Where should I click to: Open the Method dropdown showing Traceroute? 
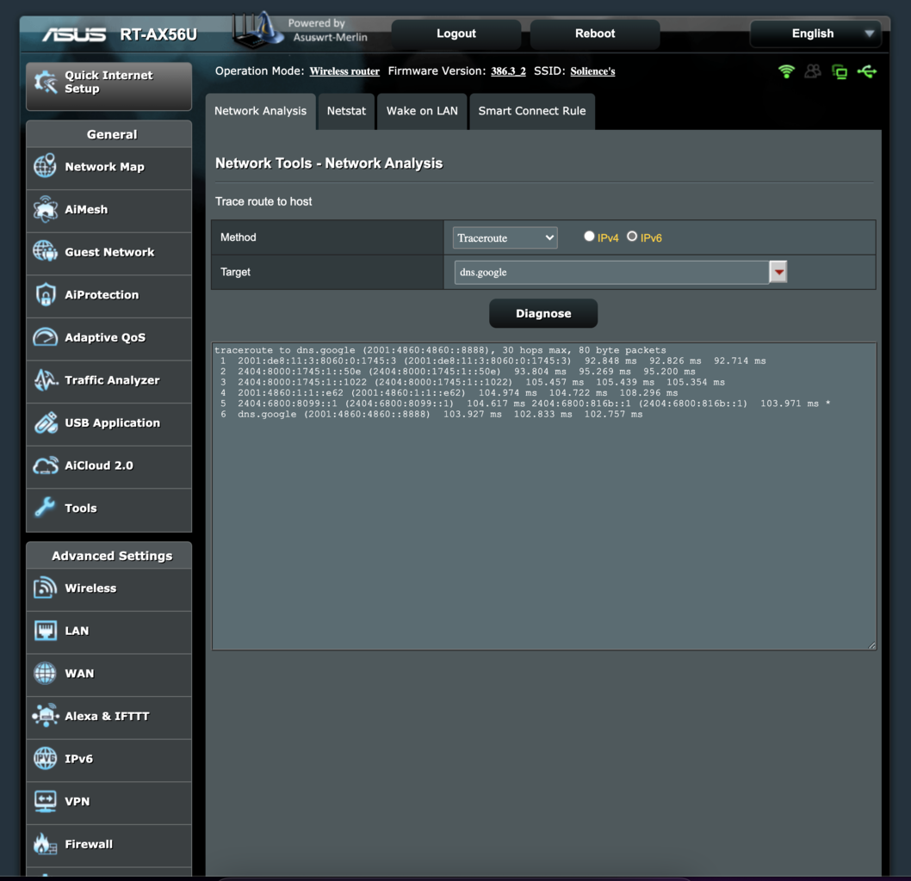click(x=505, y=237)
